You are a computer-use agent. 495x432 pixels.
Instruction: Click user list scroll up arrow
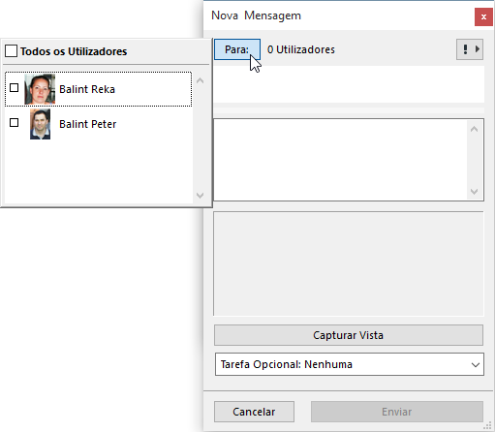pyautogui.click(x=200, y=80)
